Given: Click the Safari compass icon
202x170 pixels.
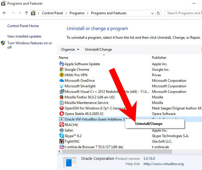Looking at the screenshot, I should [x=62, y=130].
